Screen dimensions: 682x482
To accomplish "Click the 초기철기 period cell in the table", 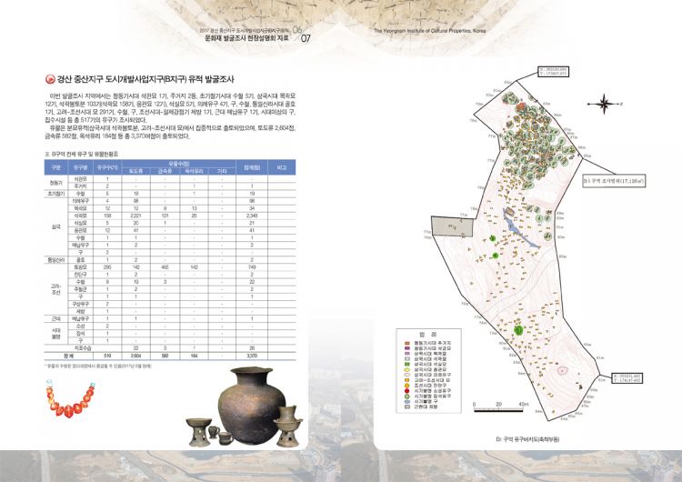I will 56,194.
